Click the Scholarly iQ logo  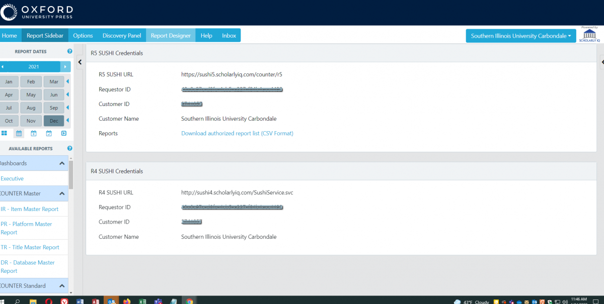point(589,35)
